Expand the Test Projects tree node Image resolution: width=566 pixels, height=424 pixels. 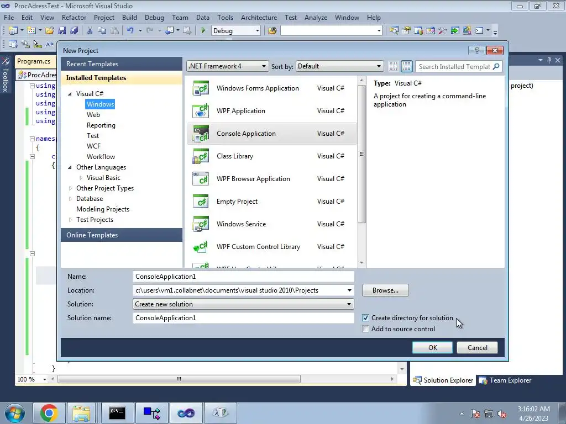coord(70,220)
